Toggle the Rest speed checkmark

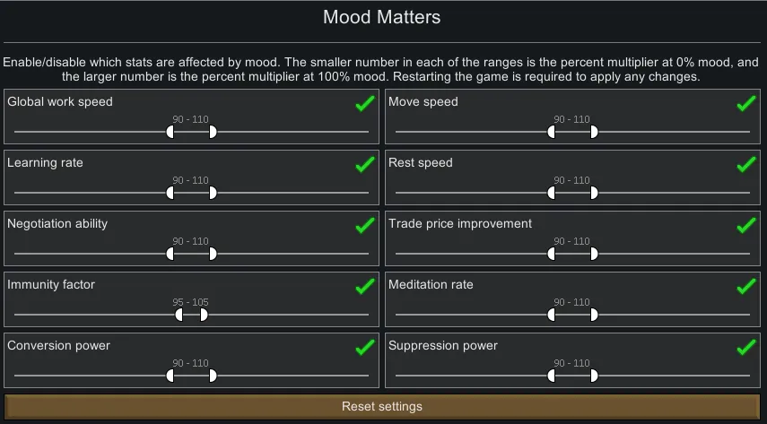(x=745, y=165)
